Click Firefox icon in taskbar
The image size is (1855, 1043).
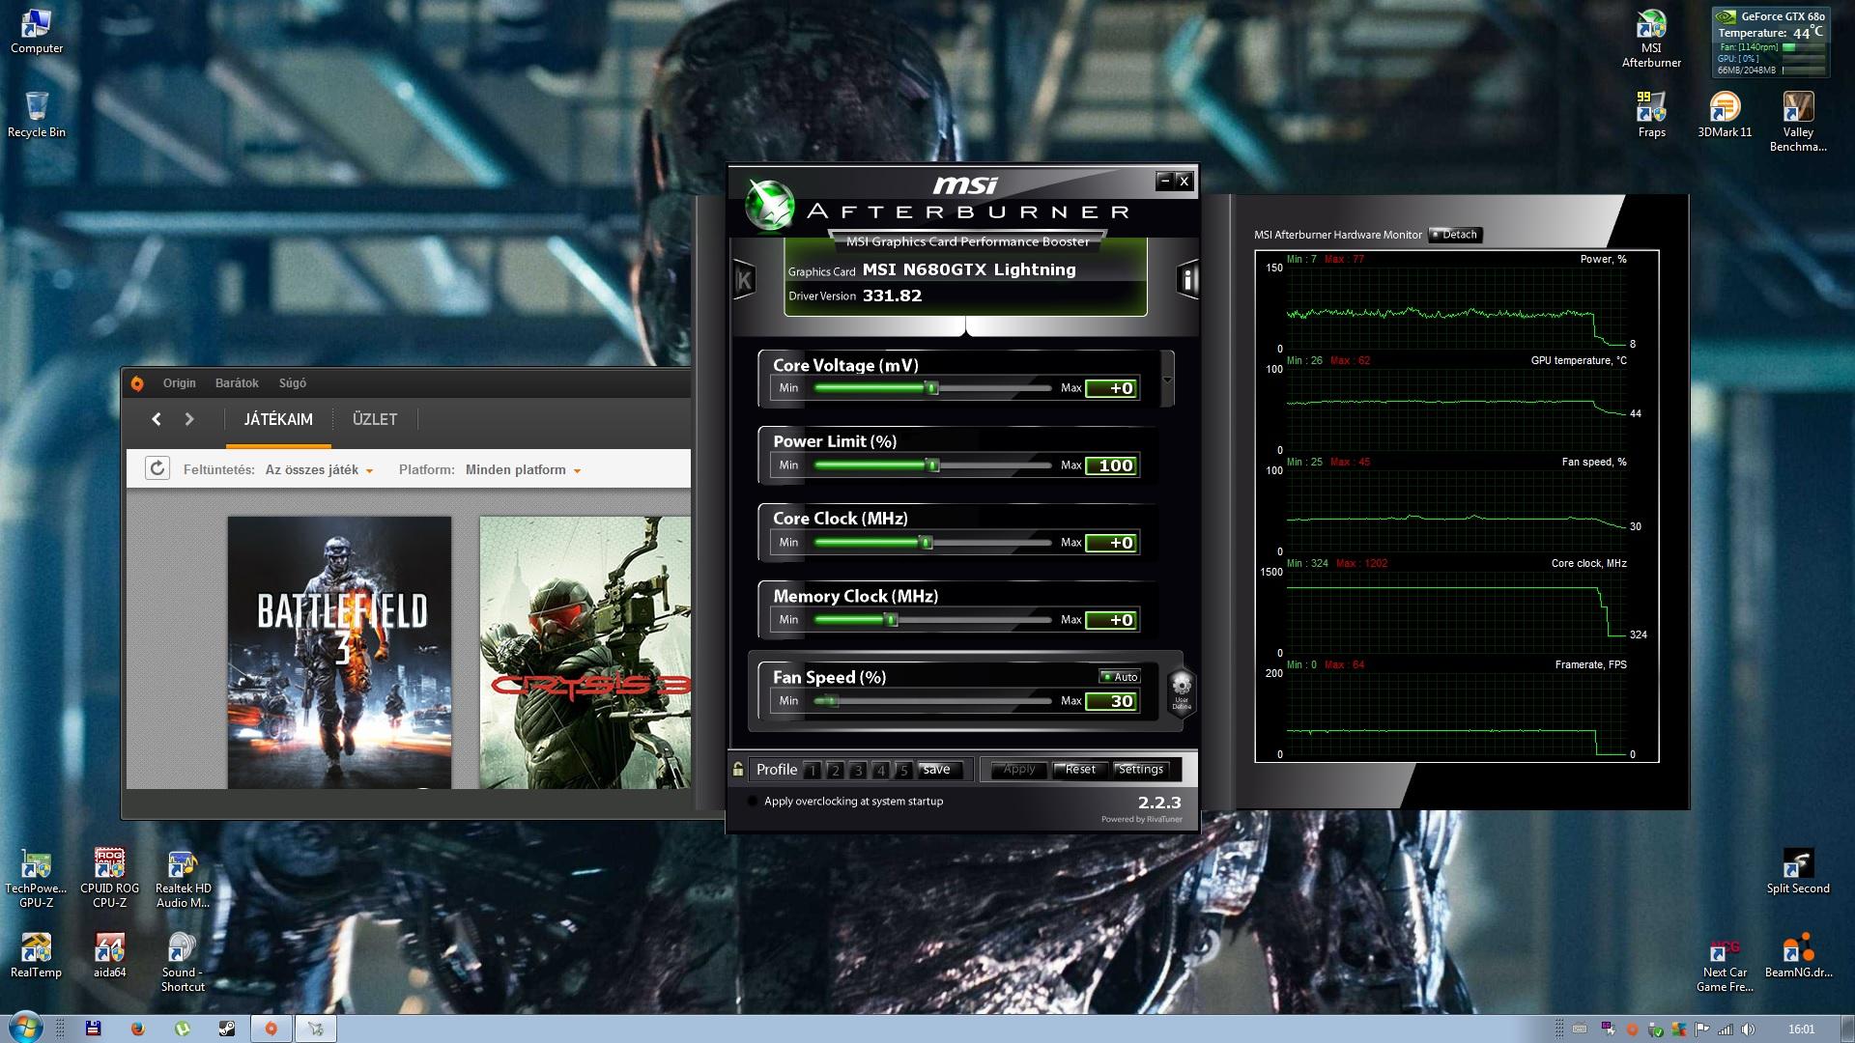click(x=137, y=1029)
